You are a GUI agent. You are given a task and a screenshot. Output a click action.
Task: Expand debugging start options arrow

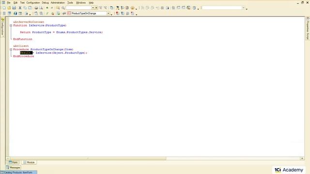coord(30,14)
